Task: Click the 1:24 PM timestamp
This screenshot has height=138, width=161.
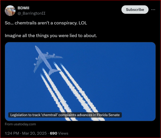Action: [x=12, y=133]
